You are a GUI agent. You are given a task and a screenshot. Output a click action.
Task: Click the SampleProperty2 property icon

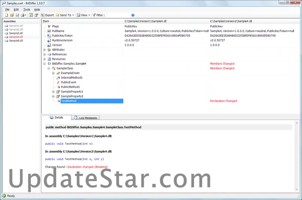(x=58, y=96)
